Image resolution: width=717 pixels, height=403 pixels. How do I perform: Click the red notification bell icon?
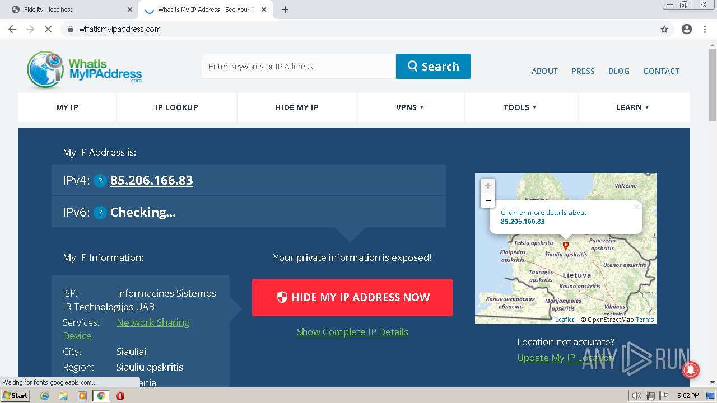tap(690, 370)
